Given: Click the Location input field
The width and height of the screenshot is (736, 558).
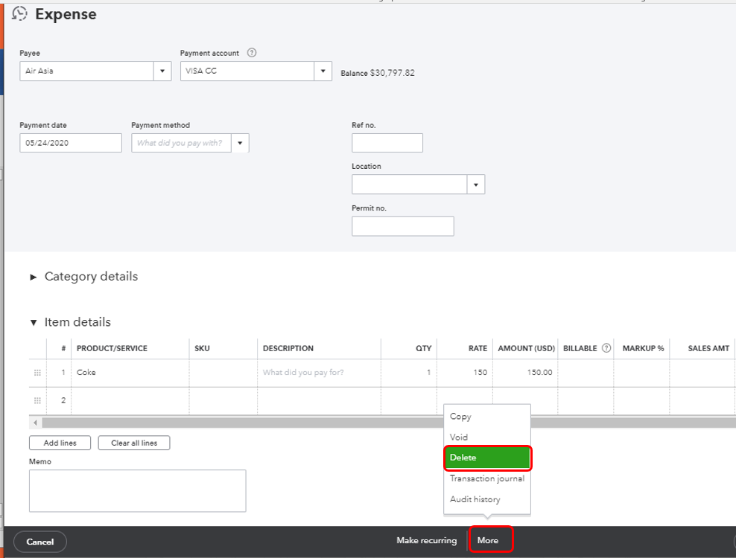Looking at the screenshot, I should 410,185.
